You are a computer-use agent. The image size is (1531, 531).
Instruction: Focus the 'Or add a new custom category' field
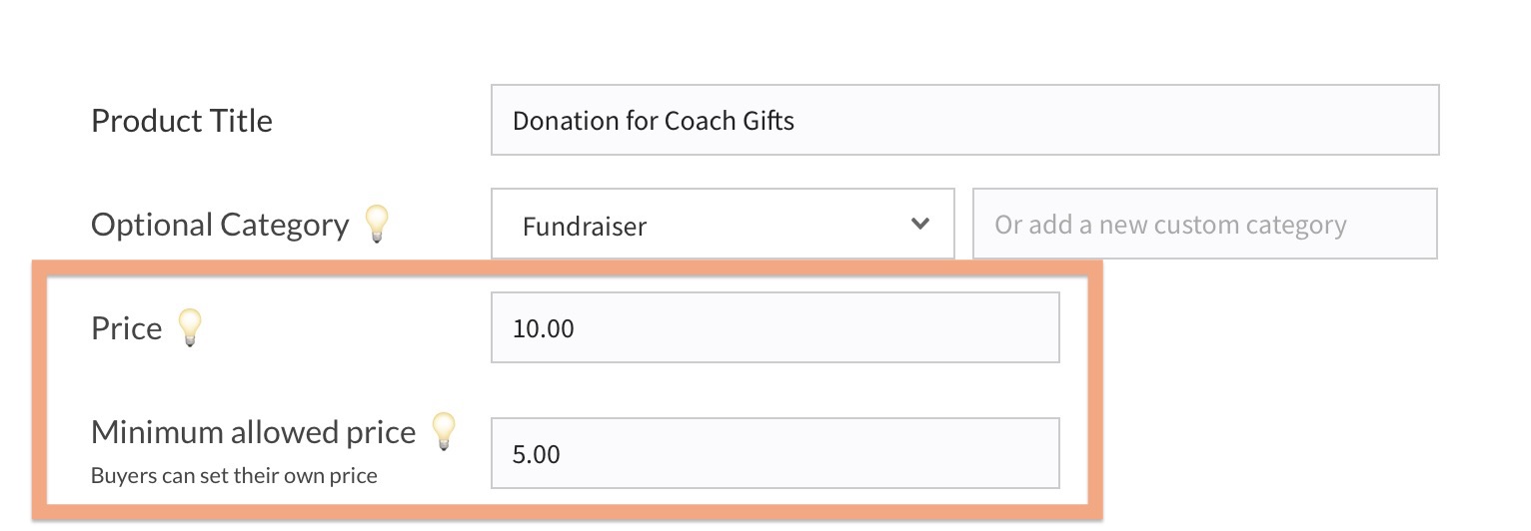[x=1204, y=224]
